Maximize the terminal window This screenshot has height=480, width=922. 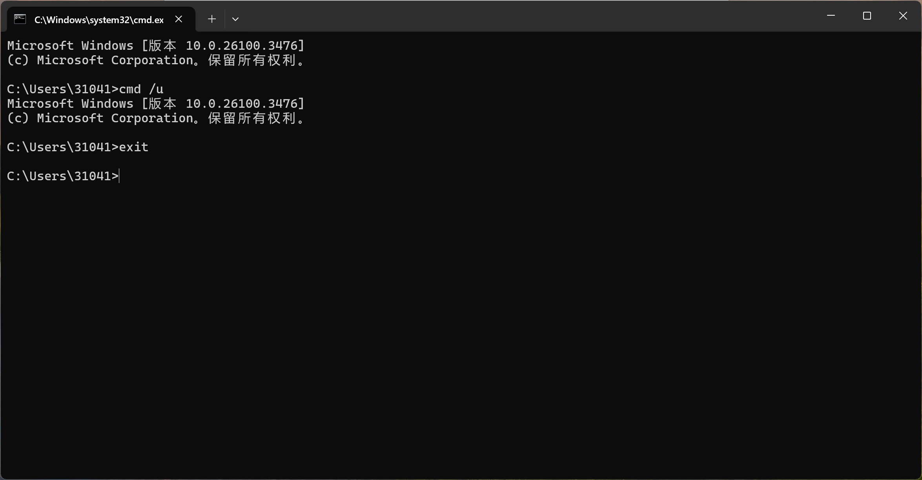coord(867,16)
